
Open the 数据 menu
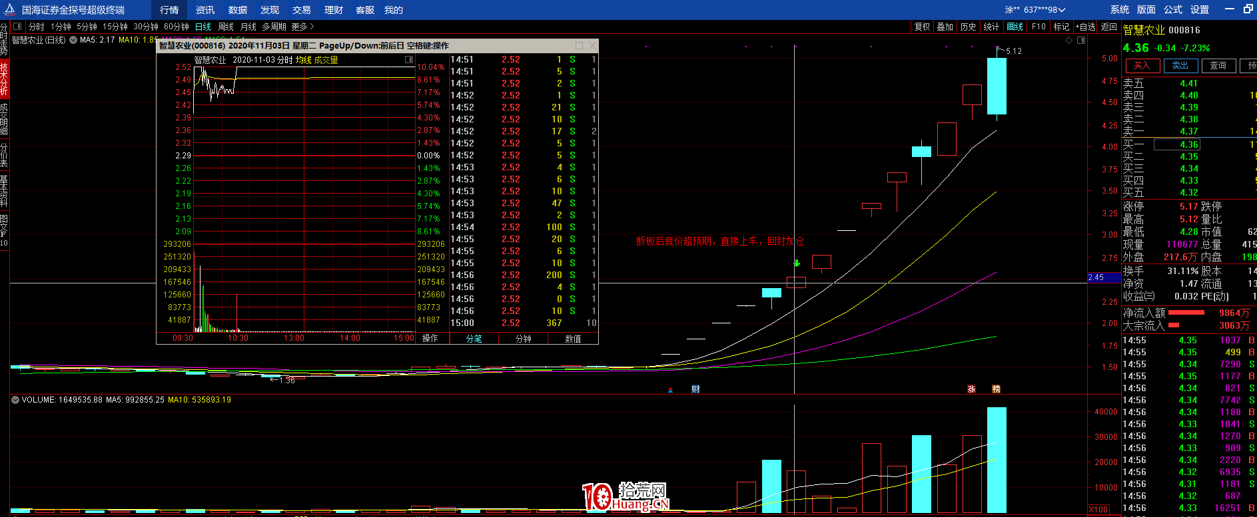[238, 10]
